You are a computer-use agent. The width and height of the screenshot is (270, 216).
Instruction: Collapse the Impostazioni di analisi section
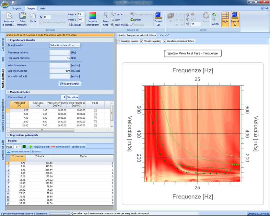pyautogui.click(x=8, y=40)
